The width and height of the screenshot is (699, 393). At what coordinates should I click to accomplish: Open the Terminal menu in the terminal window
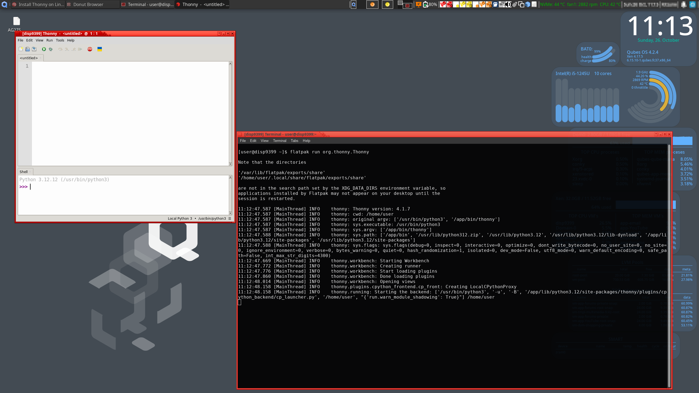pos(279,141)
